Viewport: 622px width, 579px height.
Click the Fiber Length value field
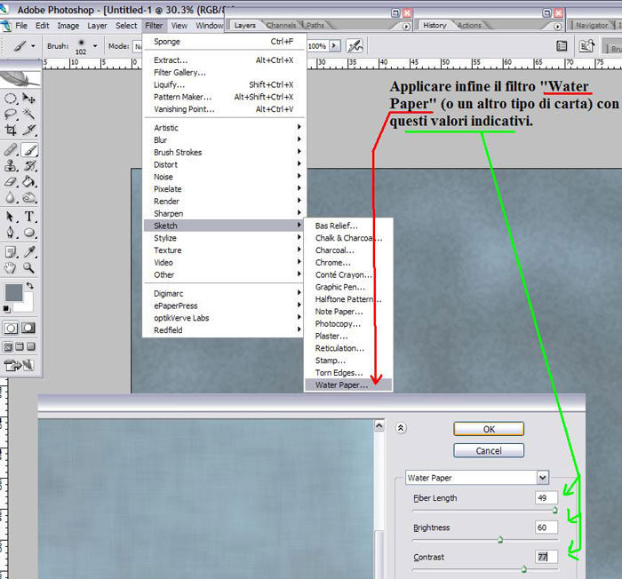click(546, 497)
